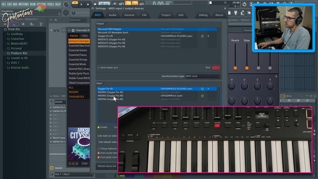Select Oxygen Pro 49 in Output list

(157, 36)
